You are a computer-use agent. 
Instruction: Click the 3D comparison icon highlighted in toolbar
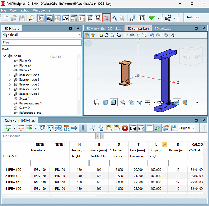click(106, 18)
